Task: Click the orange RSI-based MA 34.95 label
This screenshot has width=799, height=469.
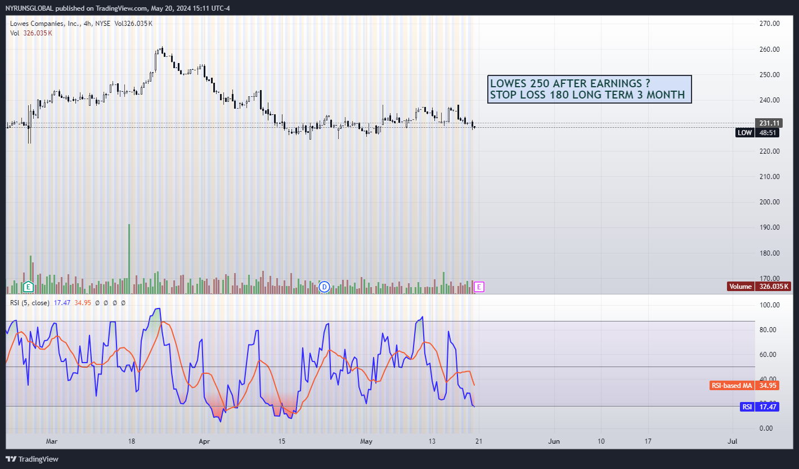Action: click(744, 386)
